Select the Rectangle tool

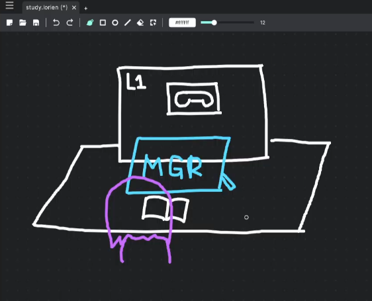pos(103,22)
